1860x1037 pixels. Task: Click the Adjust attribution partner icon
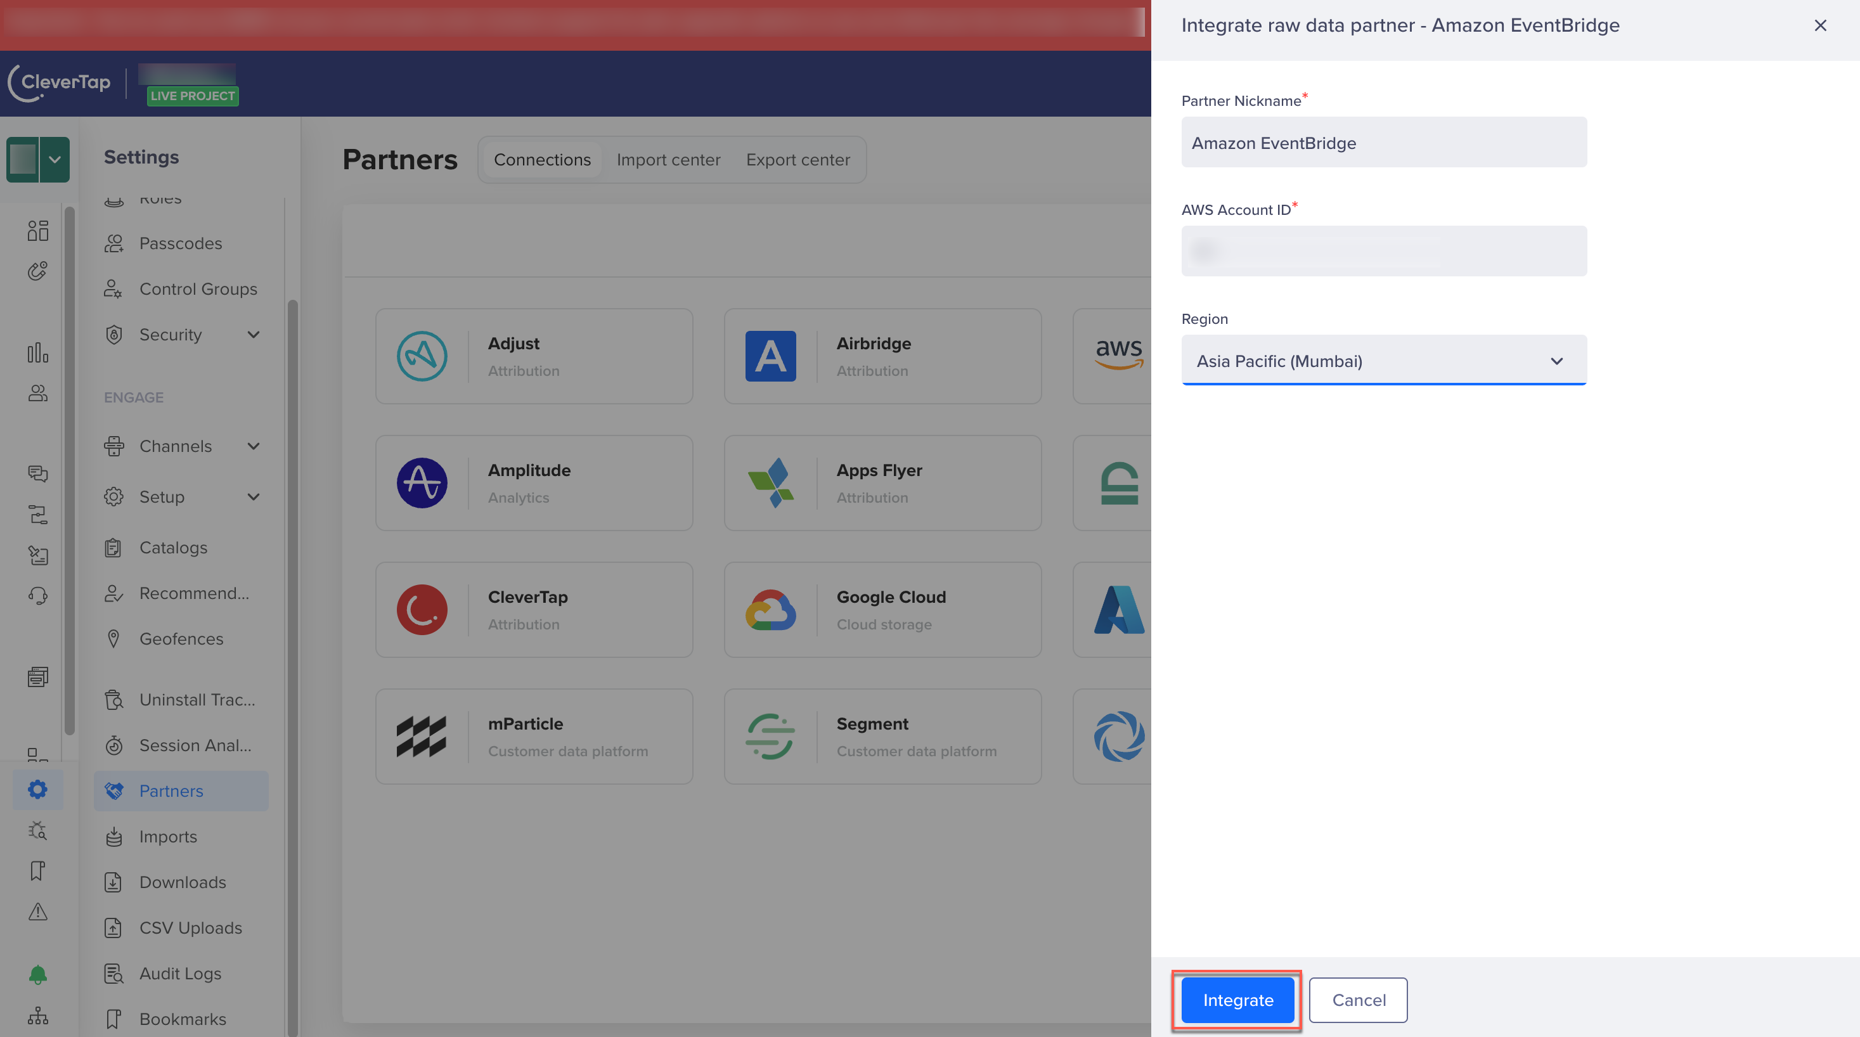(x=423, y=355)
